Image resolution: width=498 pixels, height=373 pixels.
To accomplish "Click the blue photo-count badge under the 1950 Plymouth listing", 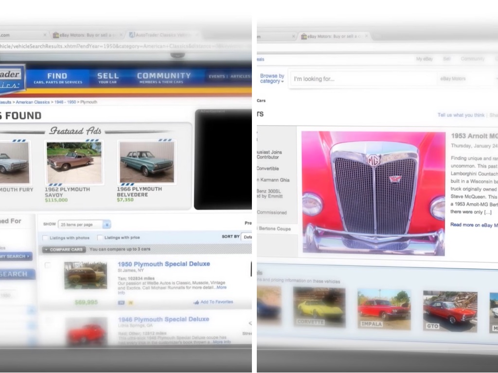I will click(121, 302).
